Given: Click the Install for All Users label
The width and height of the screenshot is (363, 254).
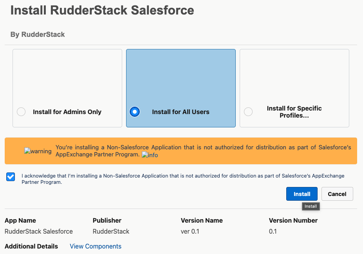Looking at the screenshot, I should point(181,112).
